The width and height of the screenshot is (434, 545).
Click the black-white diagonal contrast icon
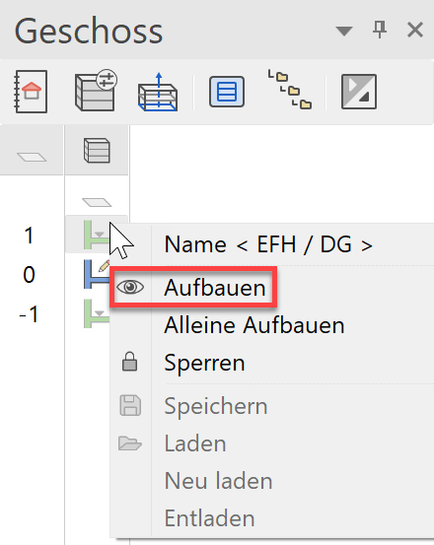(359, 92)
